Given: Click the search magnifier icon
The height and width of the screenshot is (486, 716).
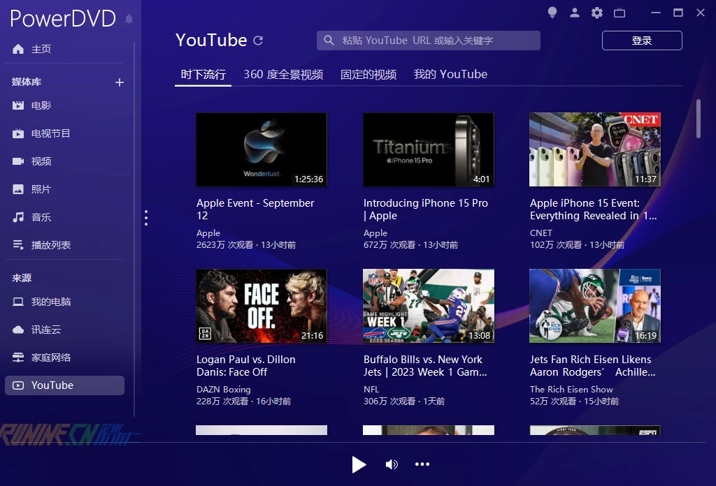Looking at the screenshot, I should 329,40.
